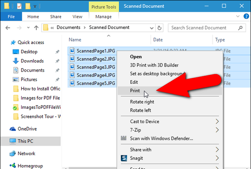
Task: Select Network in navigation pane
Action: pyautogui.click(x=23, y=154)
